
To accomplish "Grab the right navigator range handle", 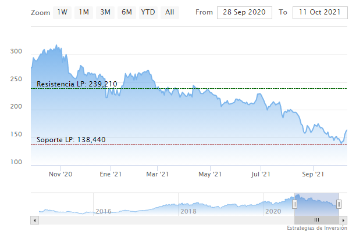I will [x=339, y=204].
